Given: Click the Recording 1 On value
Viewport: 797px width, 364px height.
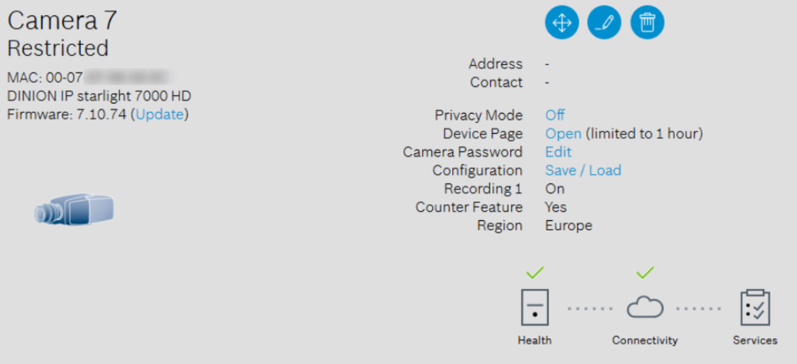Looking at the screenshot, I should coord(555,189).
